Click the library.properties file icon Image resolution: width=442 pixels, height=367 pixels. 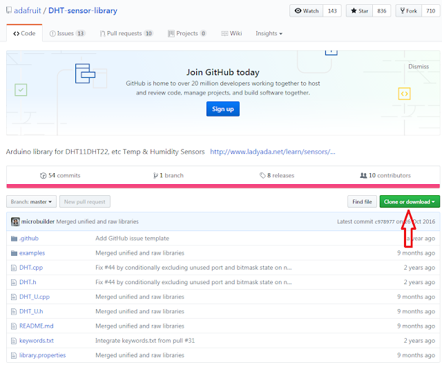click(x=14, y=355)
